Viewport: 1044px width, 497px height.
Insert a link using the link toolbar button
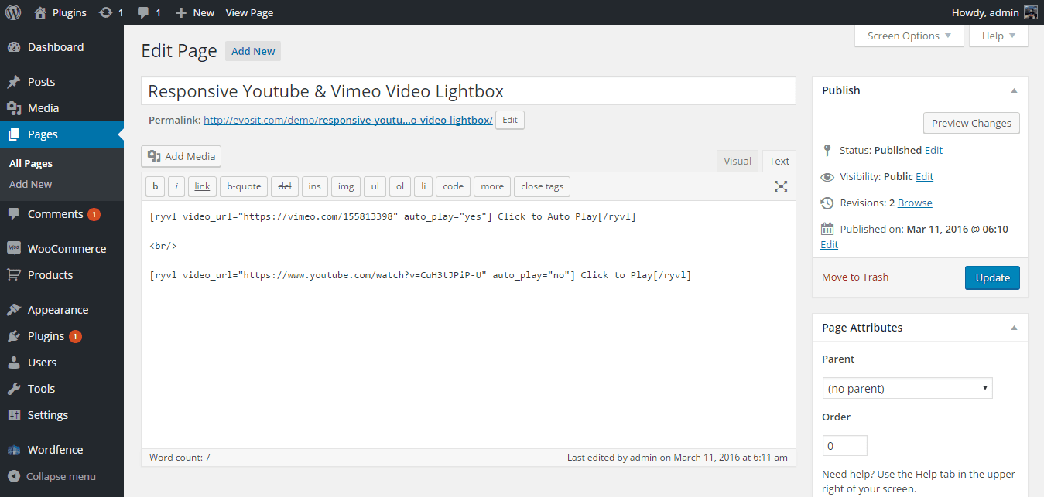click(x=202, y=186)
